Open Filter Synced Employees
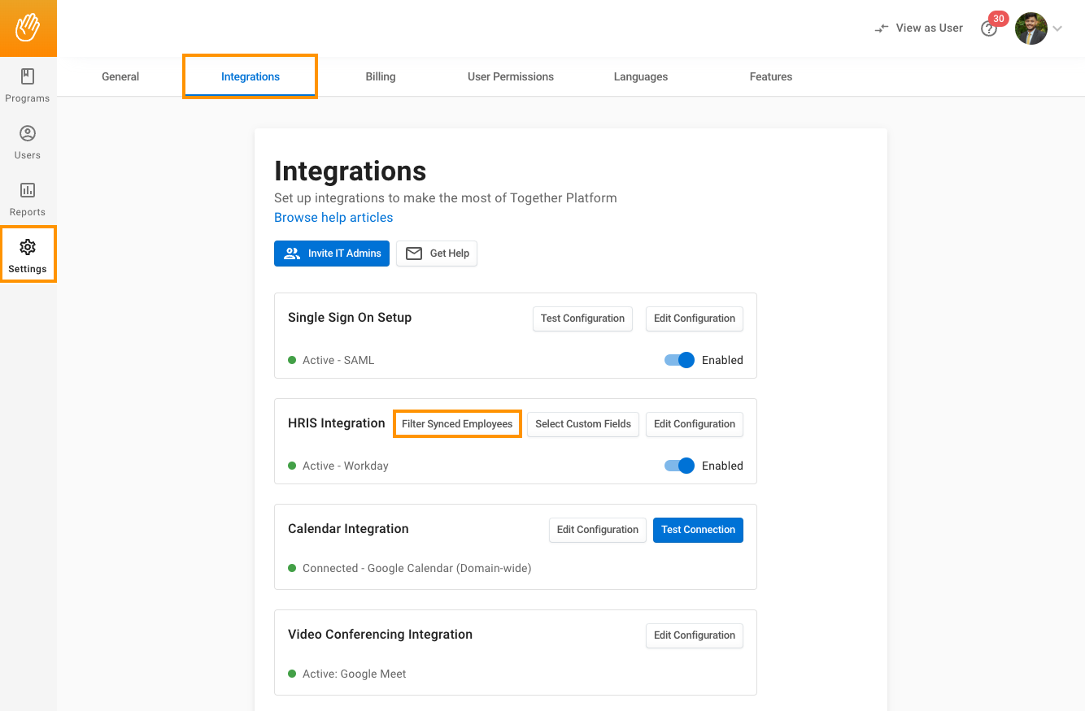 coord(457,424)
